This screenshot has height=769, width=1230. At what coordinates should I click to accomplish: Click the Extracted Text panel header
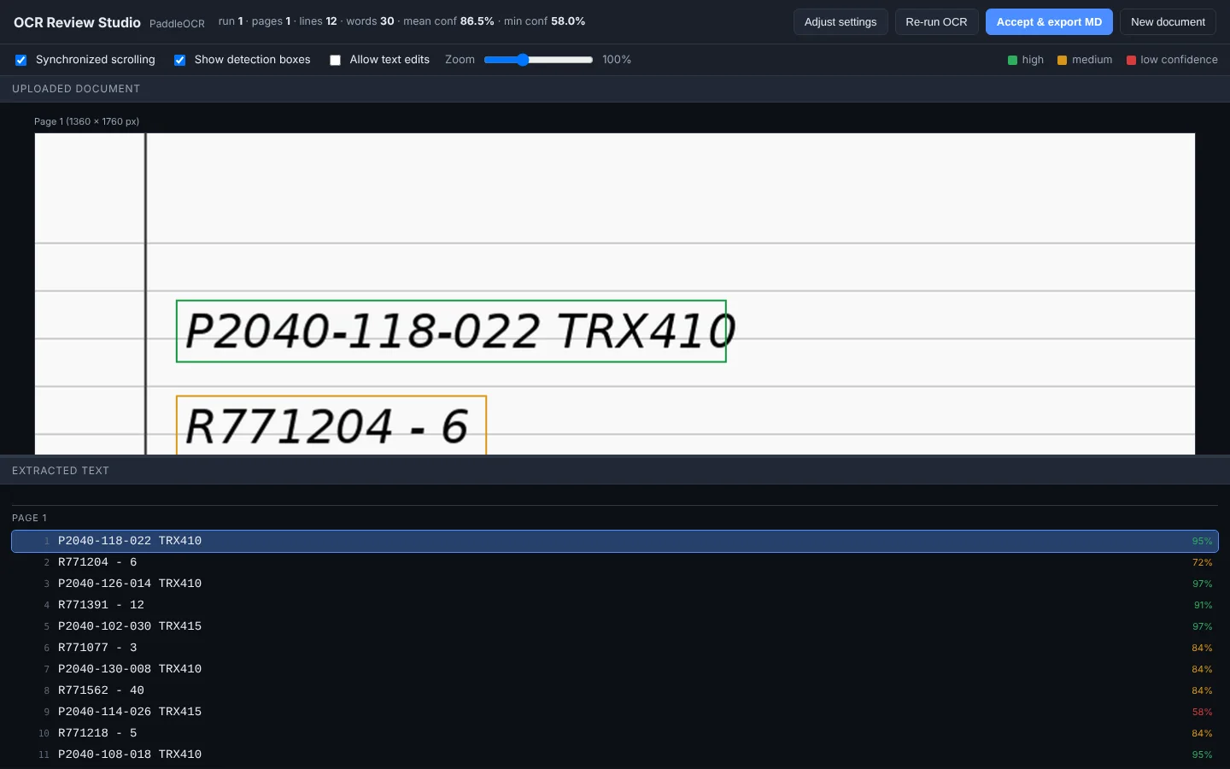coord(615,471)
